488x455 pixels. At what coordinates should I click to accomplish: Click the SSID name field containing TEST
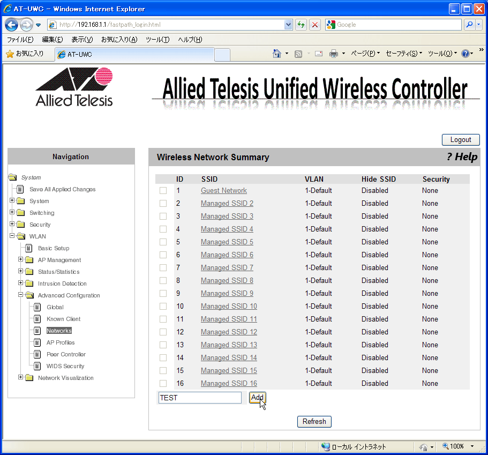coord(200,398)
